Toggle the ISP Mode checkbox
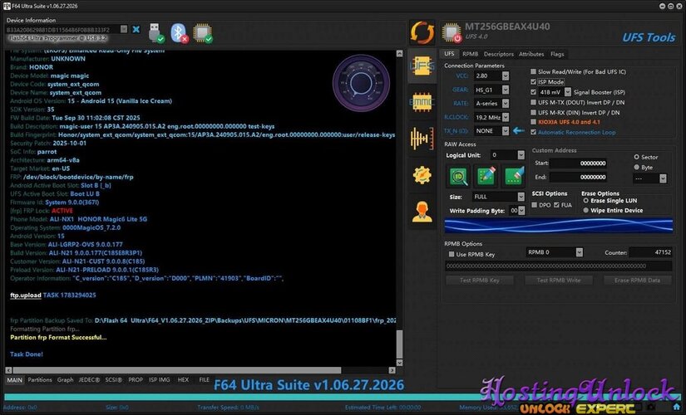The width and height of the screenshot is (686, 415). pyautogui.click(x=533, y=81)
